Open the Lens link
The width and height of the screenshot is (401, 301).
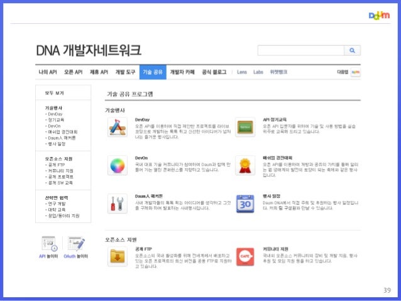click(242, 72)
